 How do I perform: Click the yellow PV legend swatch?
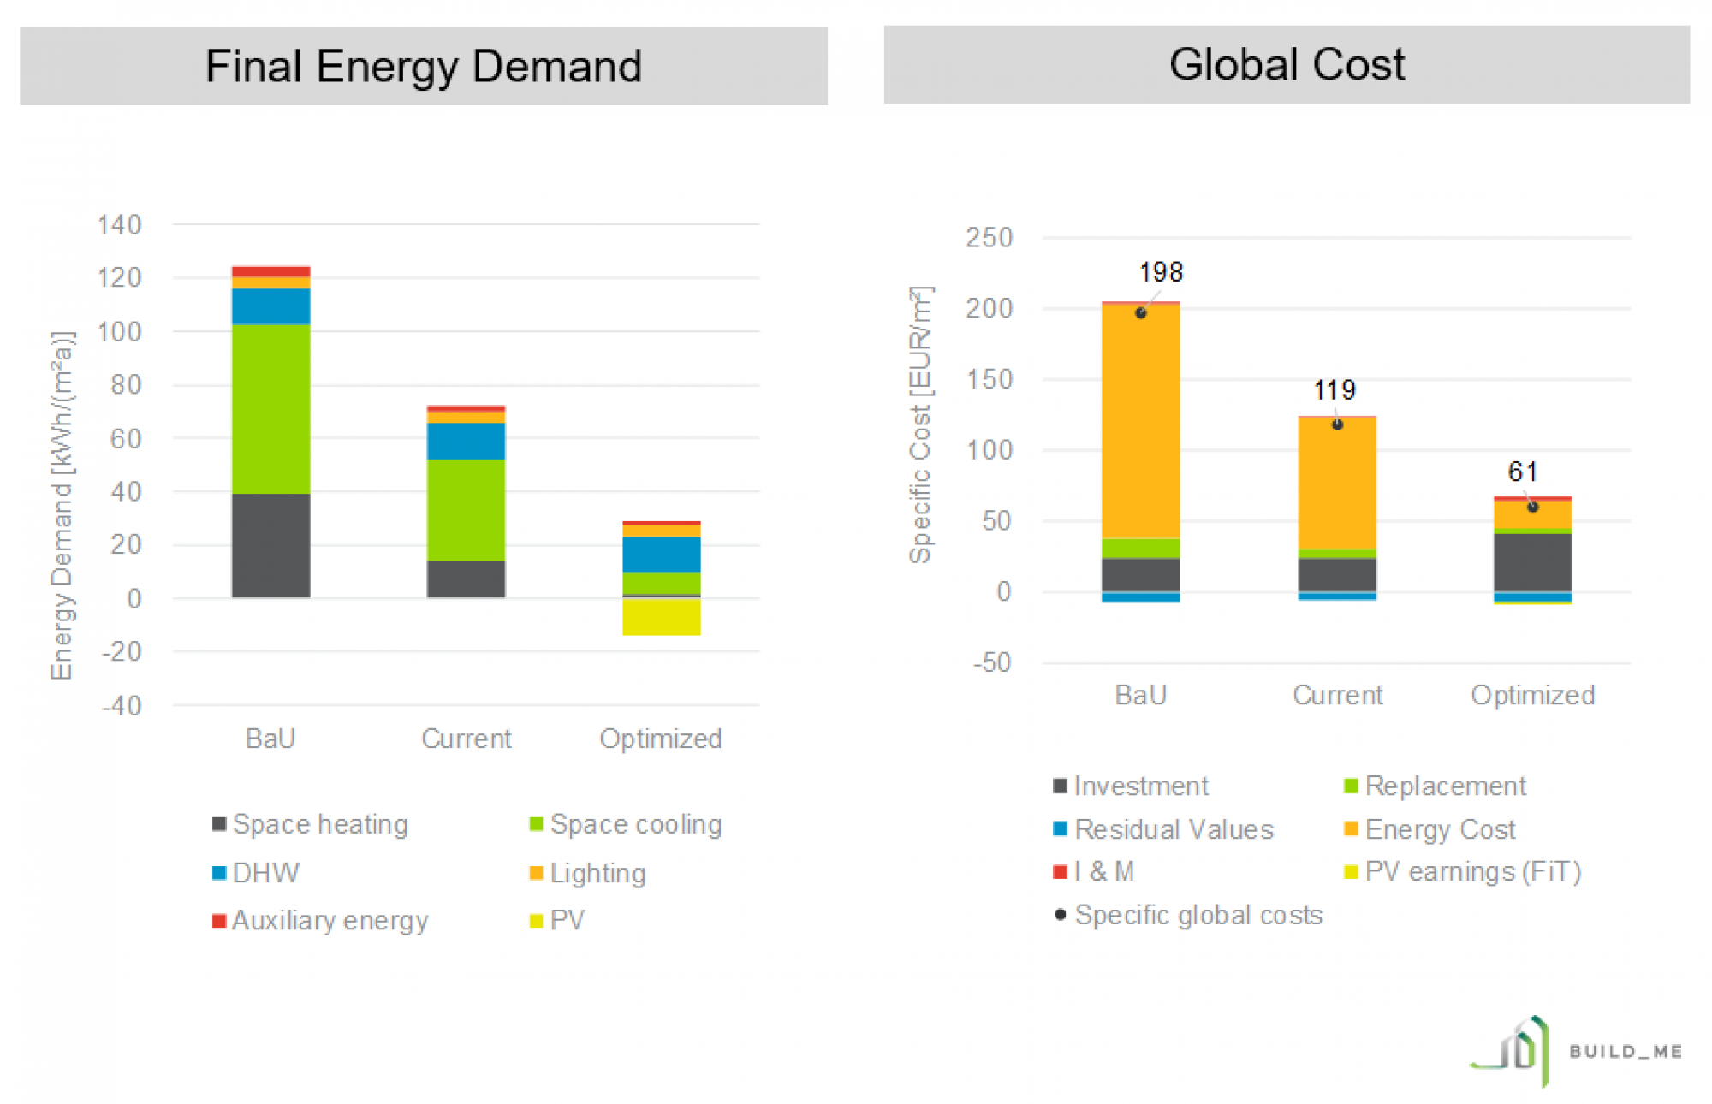pos(537,920)
